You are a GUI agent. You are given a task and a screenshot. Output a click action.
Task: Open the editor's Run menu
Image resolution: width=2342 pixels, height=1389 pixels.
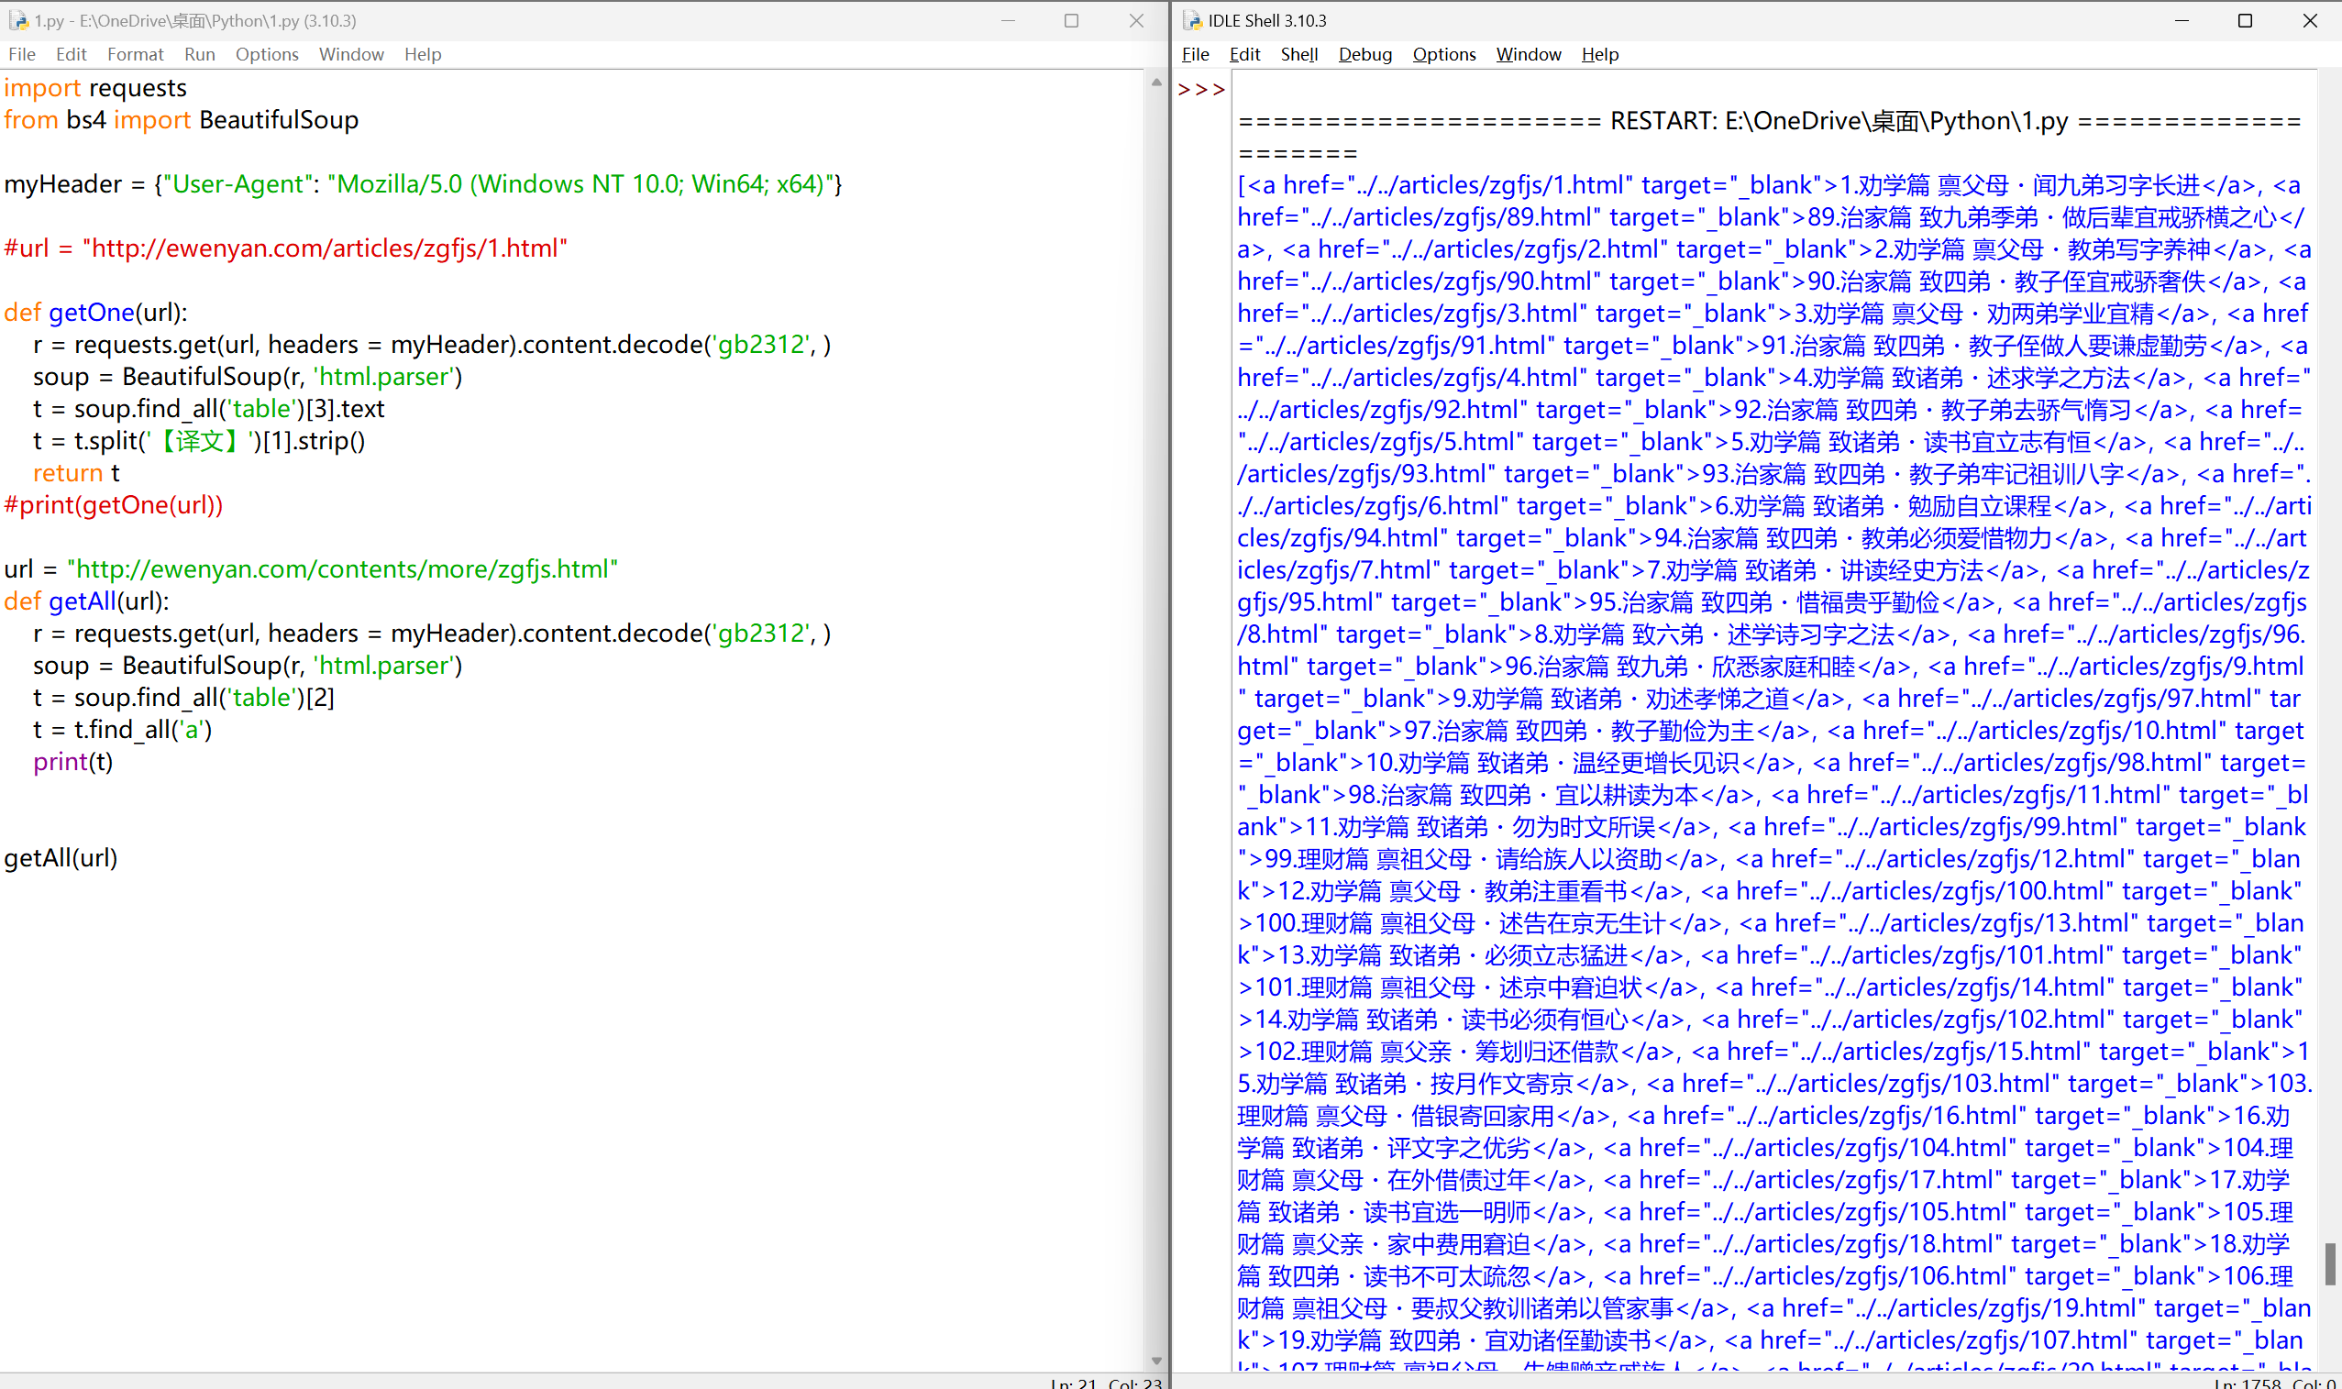coord(199,54)
